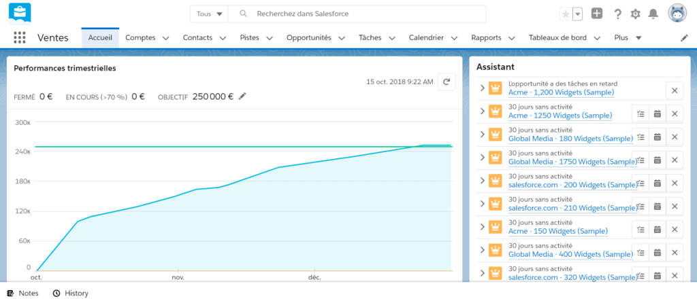Create event for Global Media - 400 Widgets
697x303 pixels.
[658, 252]
